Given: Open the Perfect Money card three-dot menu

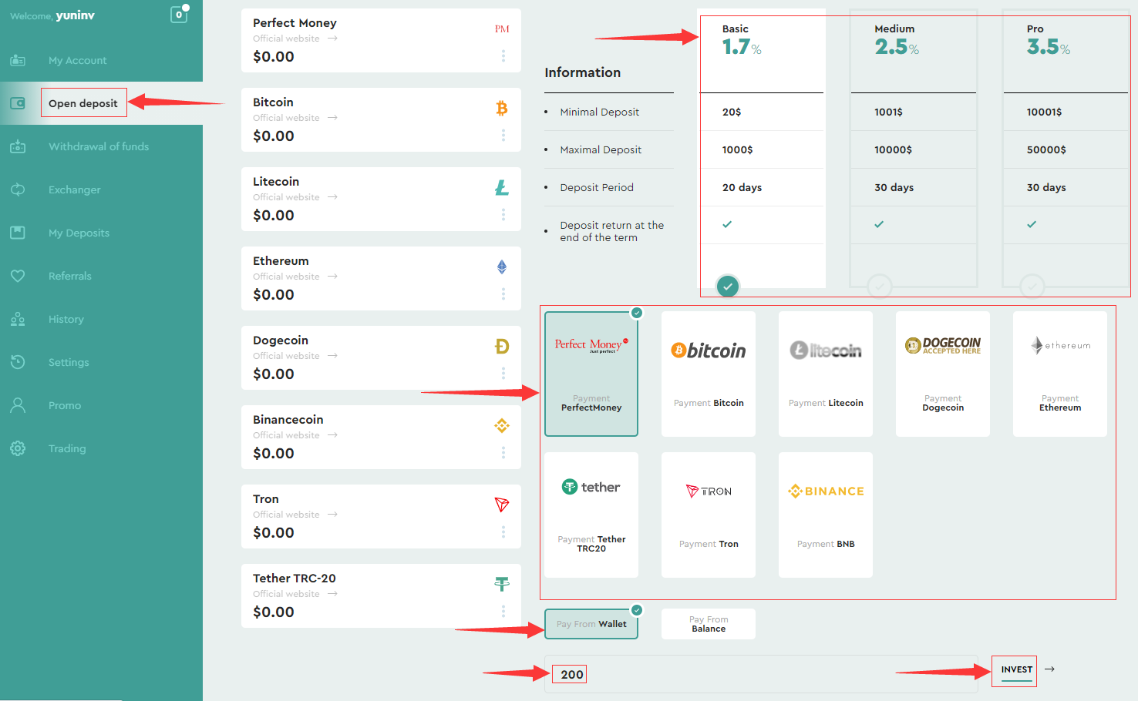Looking at the screenshot, I should [503, 56].
